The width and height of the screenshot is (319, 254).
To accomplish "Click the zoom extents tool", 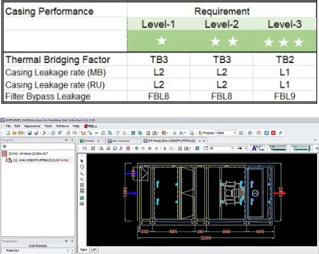I will coord(82,185).
